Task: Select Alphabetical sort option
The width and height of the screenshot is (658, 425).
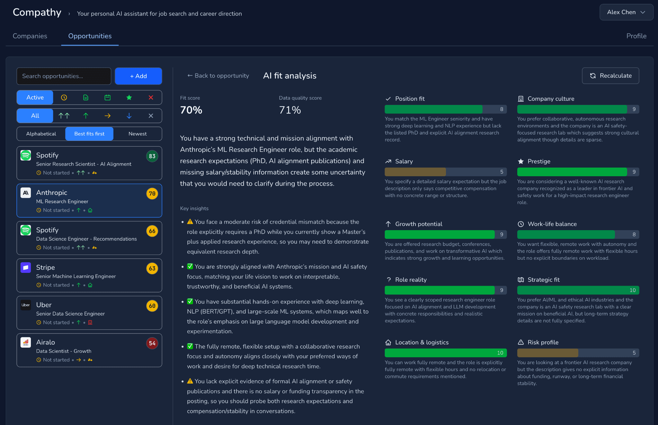Action: click(41, 134)
